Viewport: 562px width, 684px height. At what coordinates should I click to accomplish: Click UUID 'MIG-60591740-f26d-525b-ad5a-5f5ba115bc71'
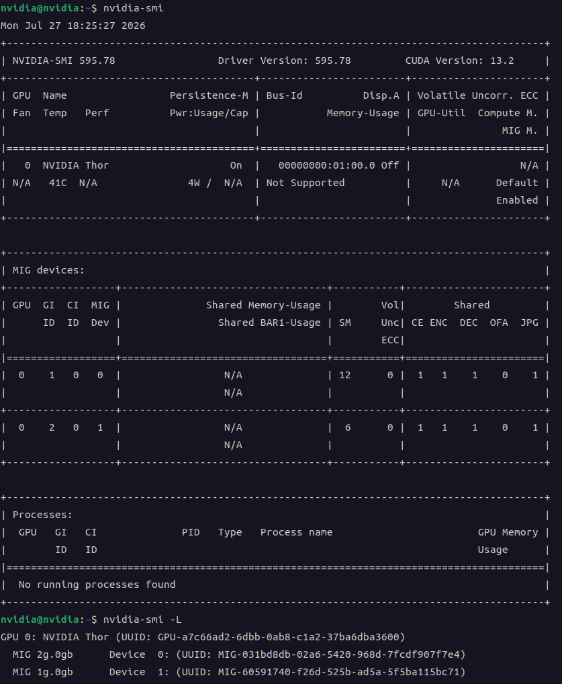(x=339, y=672)
